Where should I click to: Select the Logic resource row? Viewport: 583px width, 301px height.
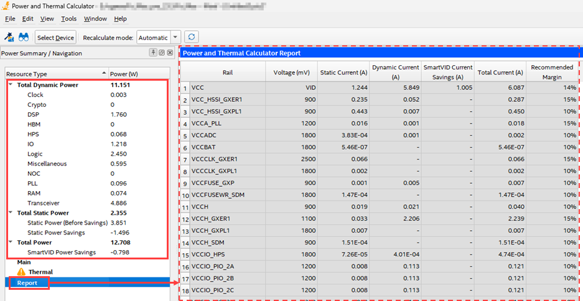click(x=88, y=154)
